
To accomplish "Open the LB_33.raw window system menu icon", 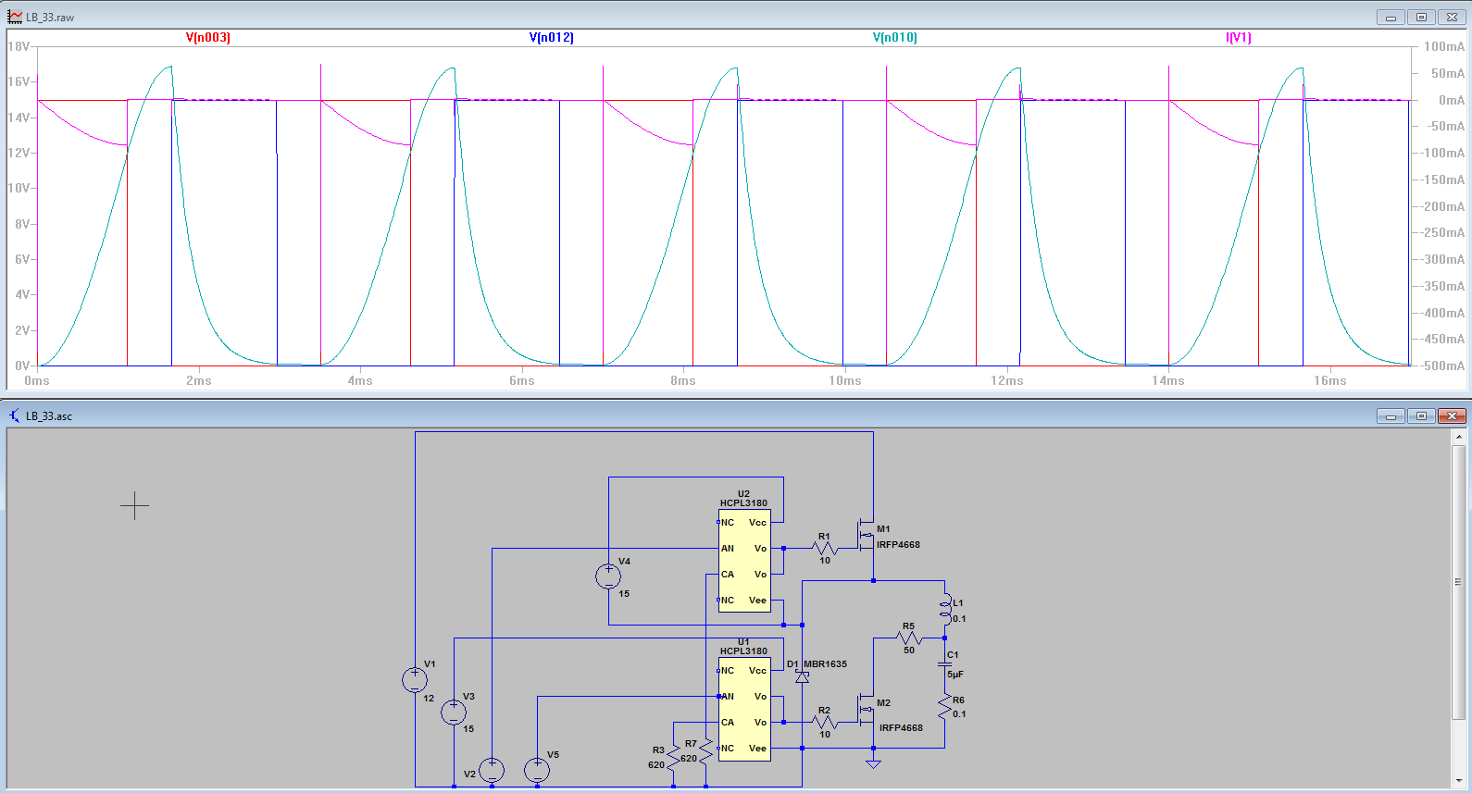I will tap(15, 17).
